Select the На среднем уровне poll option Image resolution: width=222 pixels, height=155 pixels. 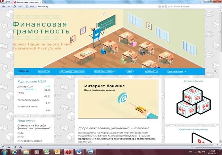pyautogui.click(x=18, y=141)
